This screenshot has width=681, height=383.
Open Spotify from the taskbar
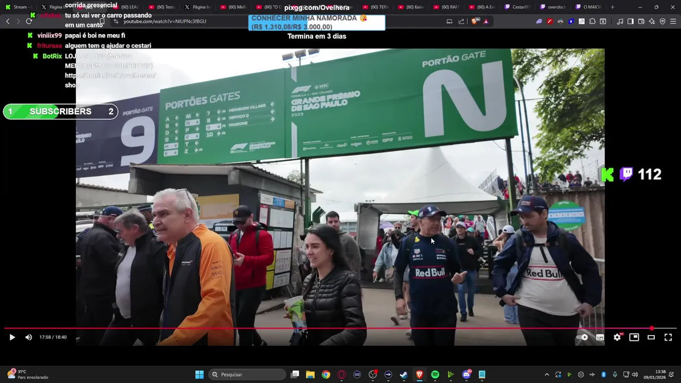435,374
